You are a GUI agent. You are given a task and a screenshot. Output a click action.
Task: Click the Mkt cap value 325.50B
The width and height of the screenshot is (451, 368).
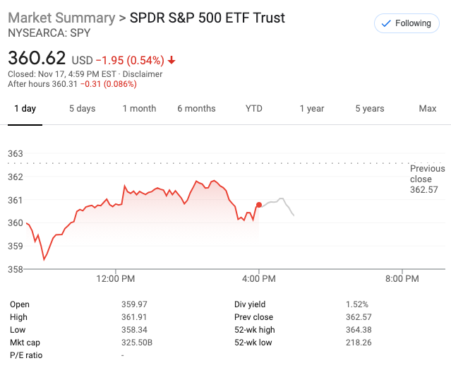(136, 343)
